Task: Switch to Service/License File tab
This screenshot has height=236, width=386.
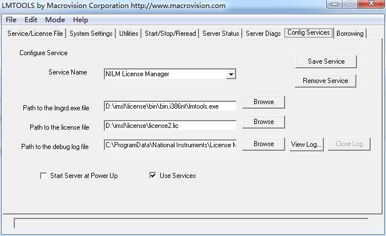Action: pyautogui.click(x=35, y=34)
